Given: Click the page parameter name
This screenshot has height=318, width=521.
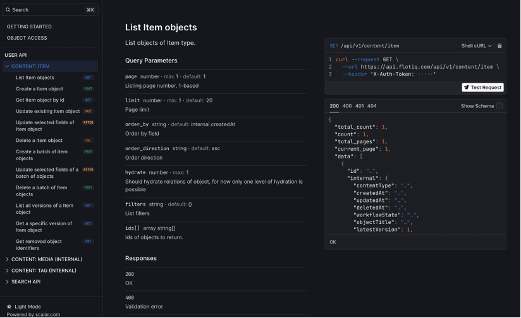Looking at the screenshot, I should pyautogui.click(x=131, y=76).
